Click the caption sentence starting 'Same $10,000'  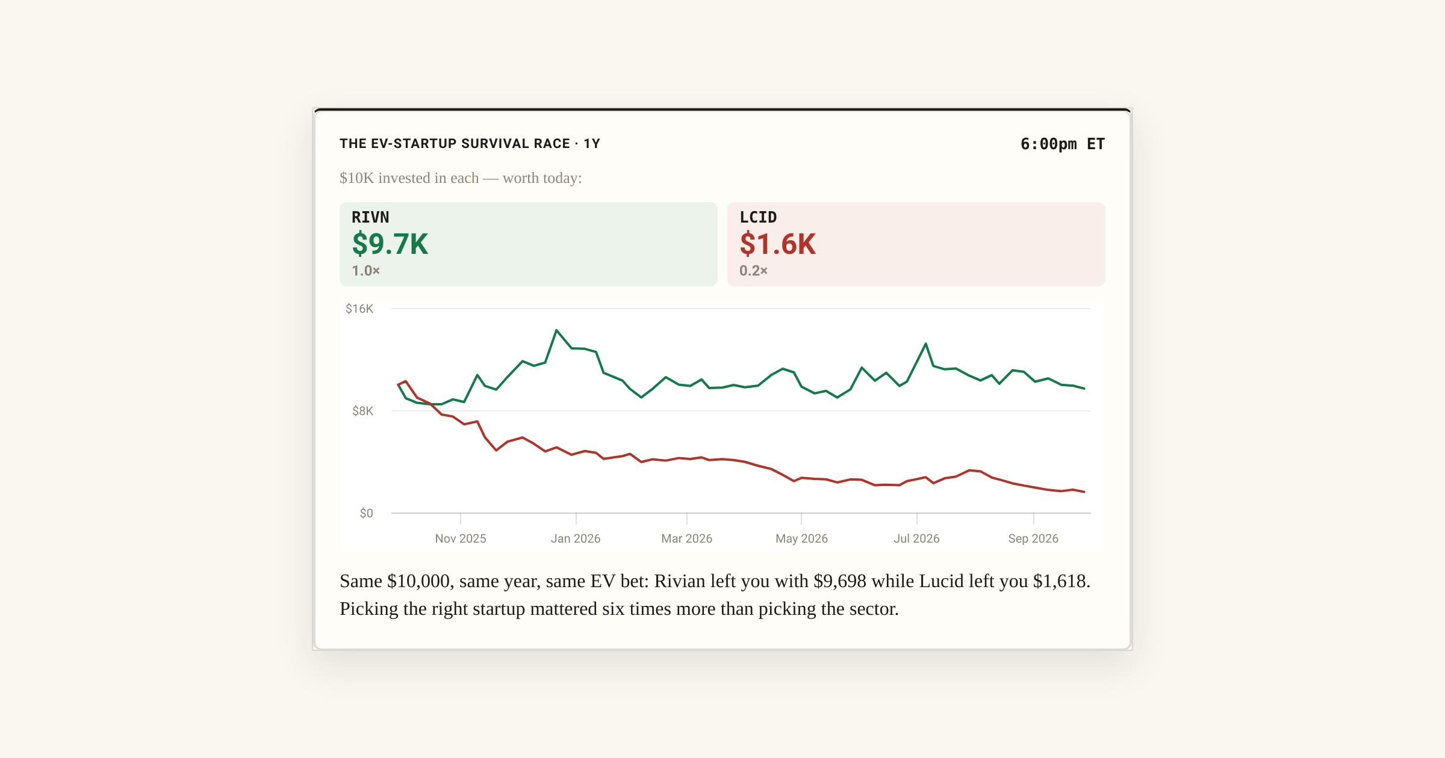715,581
